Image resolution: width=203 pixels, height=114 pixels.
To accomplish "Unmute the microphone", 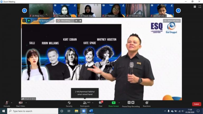I will tap(7, 103).
